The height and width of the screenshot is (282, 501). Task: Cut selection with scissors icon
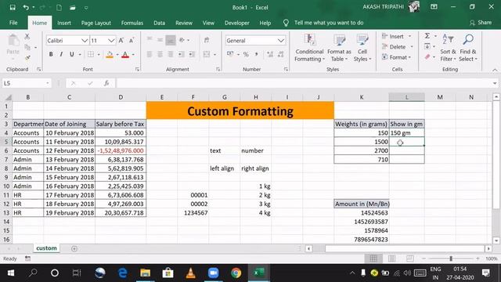(x=27, y=37)
